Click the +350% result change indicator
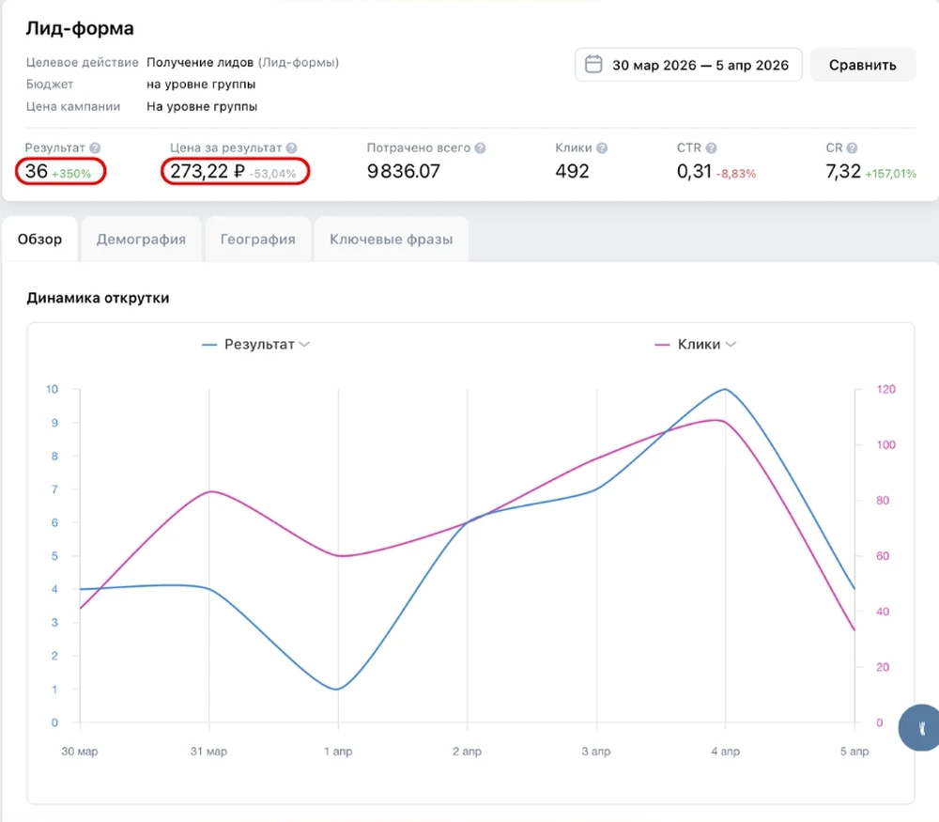939x822 pixels. coord(71,174)
